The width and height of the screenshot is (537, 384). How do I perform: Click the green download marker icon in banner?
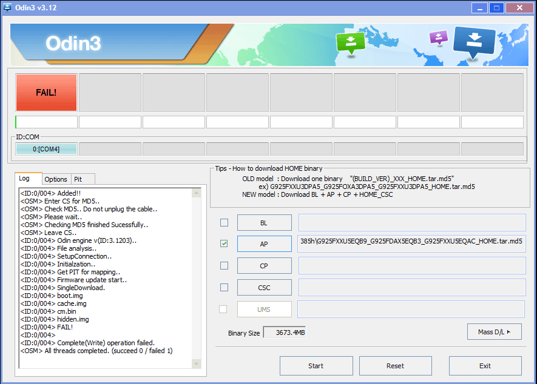350,43
